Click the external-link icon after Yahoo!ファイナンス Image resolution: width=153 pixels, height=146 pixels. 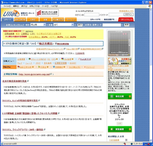tap(65, 49)
